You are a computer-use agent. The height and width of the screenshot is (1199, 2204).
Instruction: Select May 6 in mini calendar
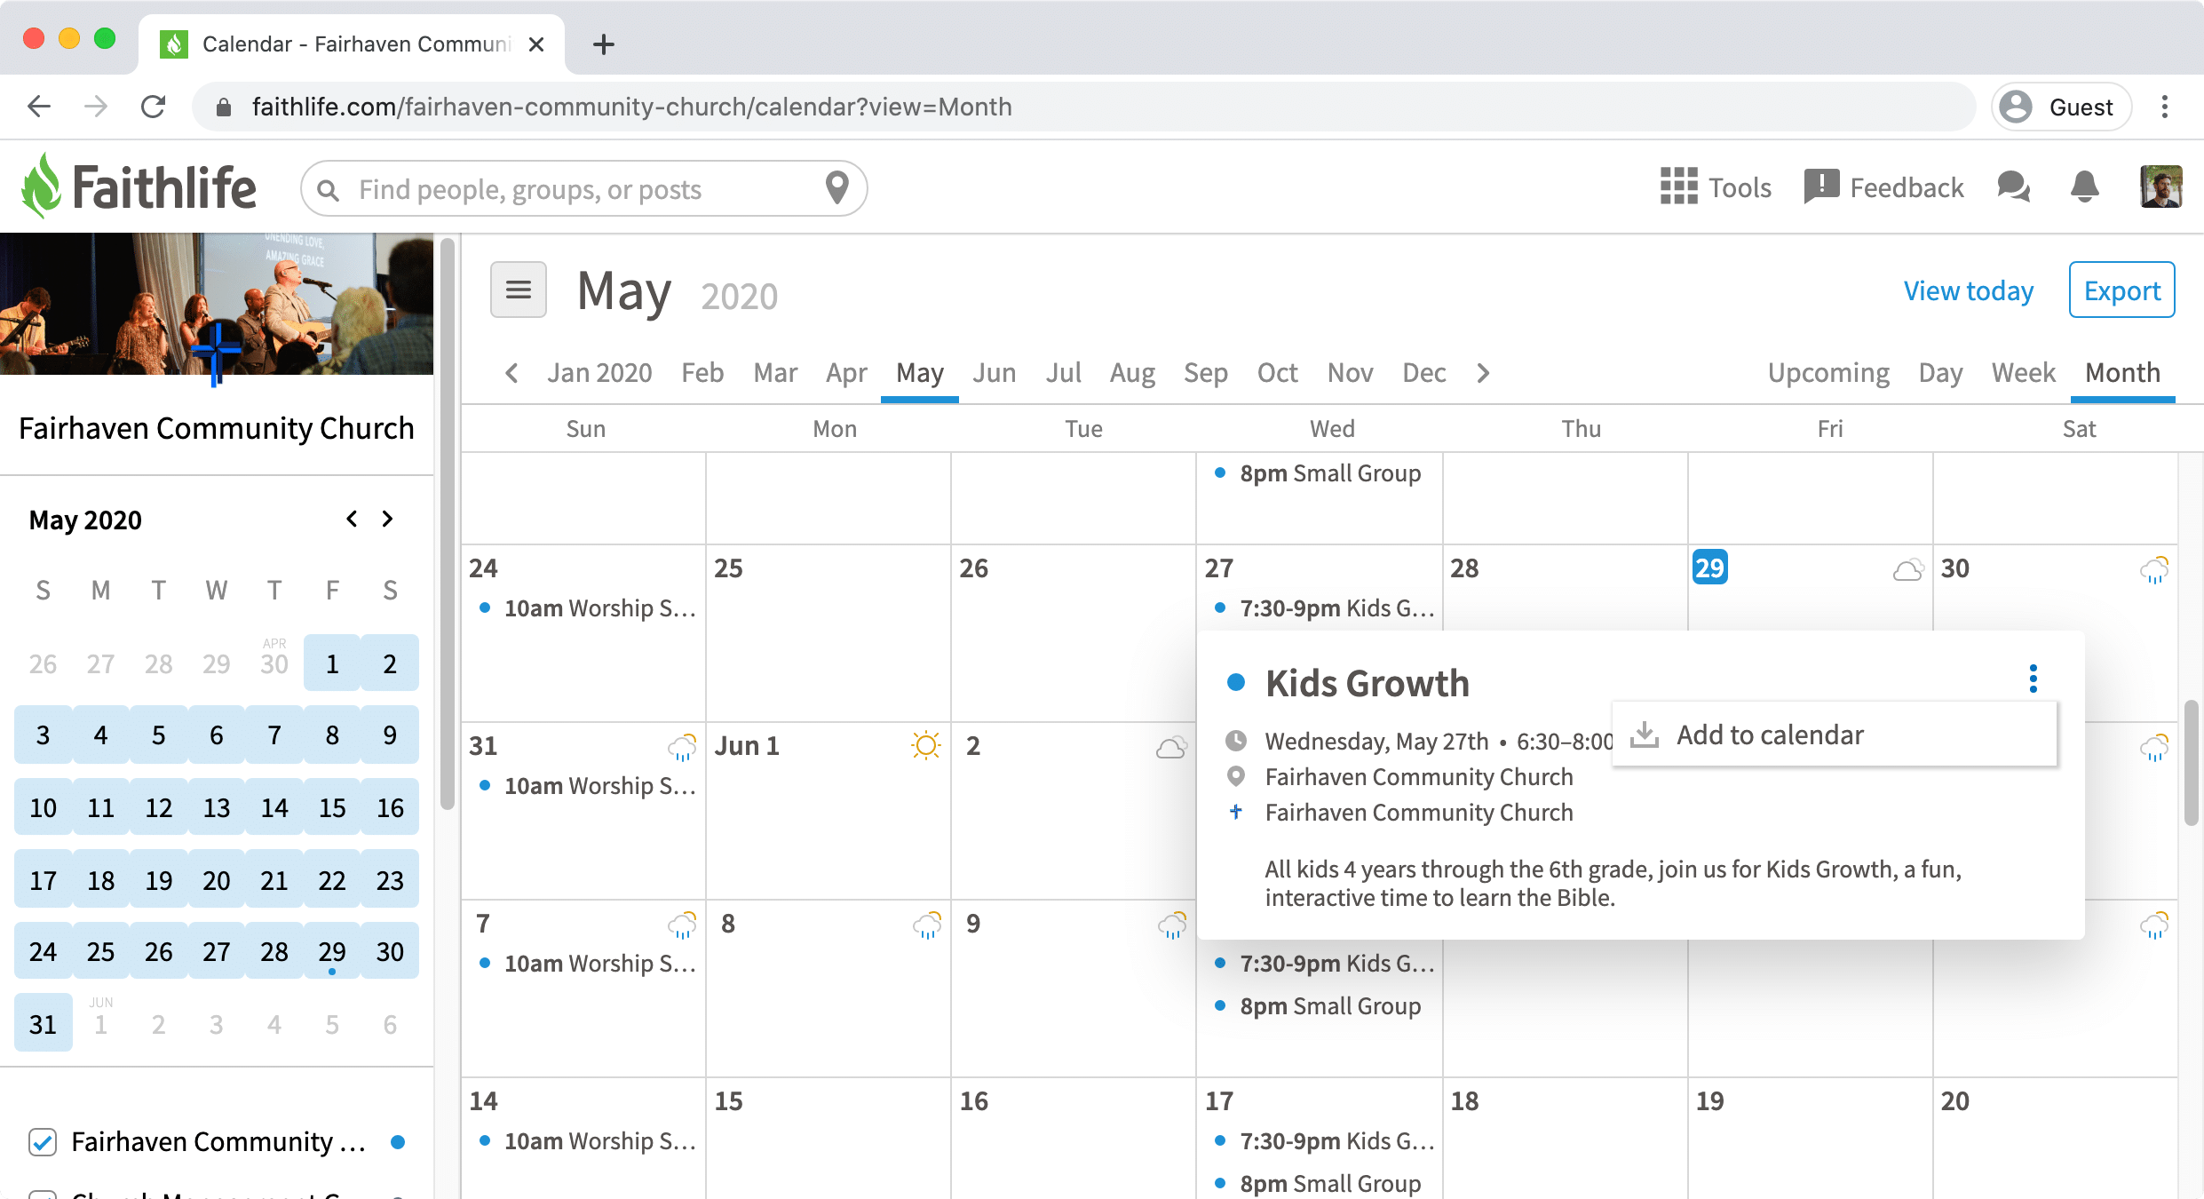point(216,734)
